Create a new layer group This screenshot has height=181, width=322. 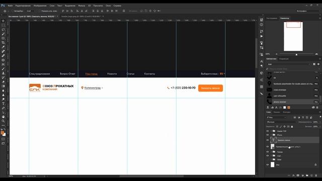click(307, 175)
